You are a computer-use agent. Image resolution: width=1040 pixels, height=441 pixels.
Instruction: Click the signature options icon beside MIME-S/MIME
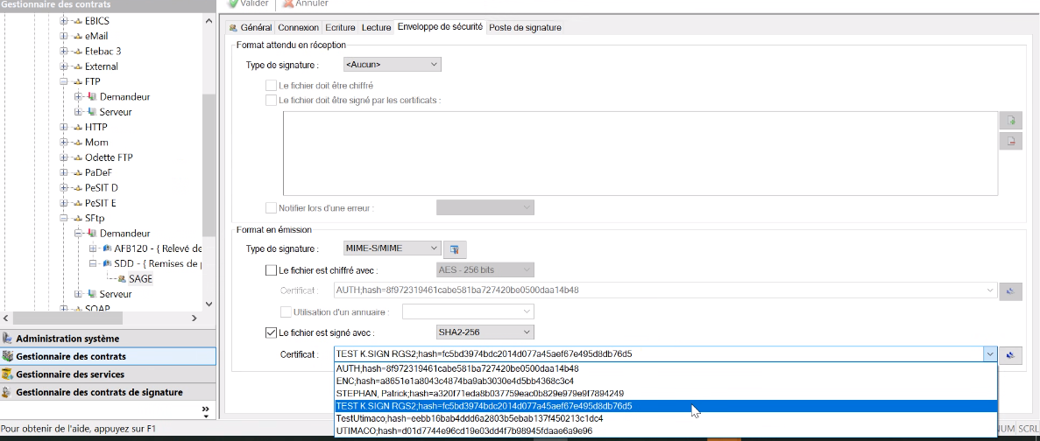[454, 248]
